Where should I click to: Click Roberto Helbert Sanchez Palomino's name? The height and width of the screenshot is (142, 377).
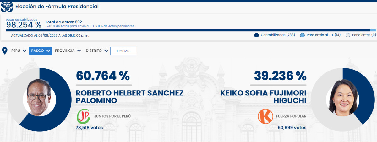pos(130,97)
